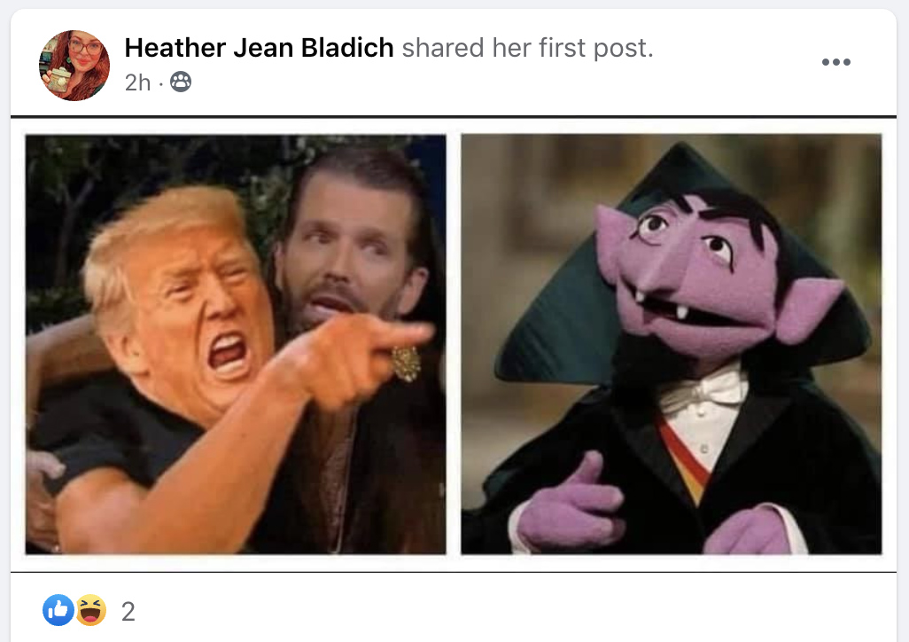
Task: Open the right photo of purple vampire puppet
Action: point(672,344)
